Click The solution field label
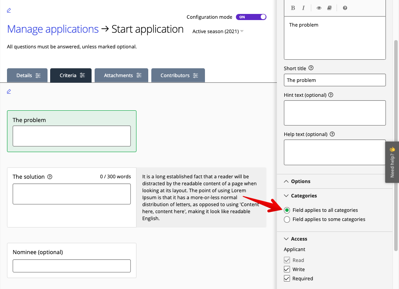 [x=28, y=177]
